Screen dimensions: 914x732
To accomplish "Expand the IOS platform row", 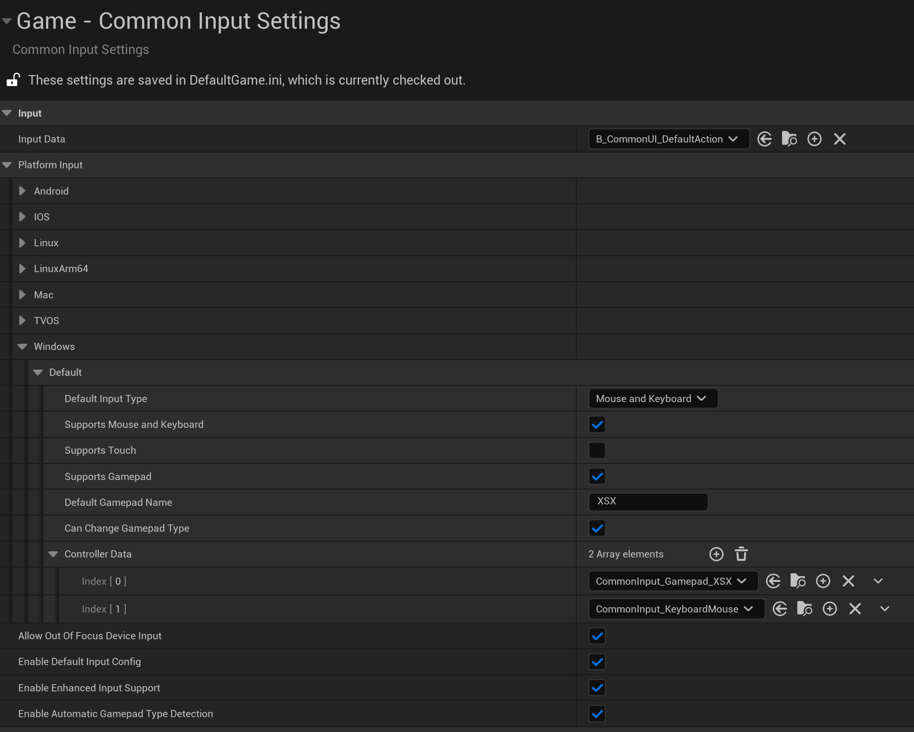I will 22,217.
